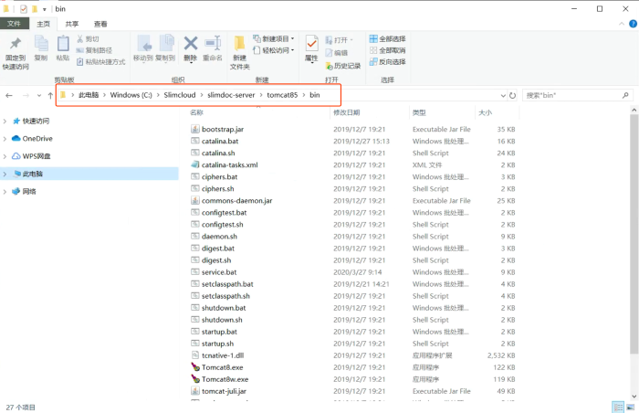Click the Rename icon
This screenshot has width=639, height=413.
(213, 43)
